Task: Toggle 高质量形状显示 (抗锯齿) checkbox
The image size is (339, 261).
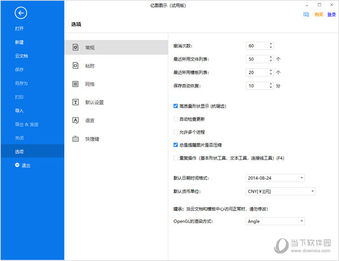Action: 176,106
